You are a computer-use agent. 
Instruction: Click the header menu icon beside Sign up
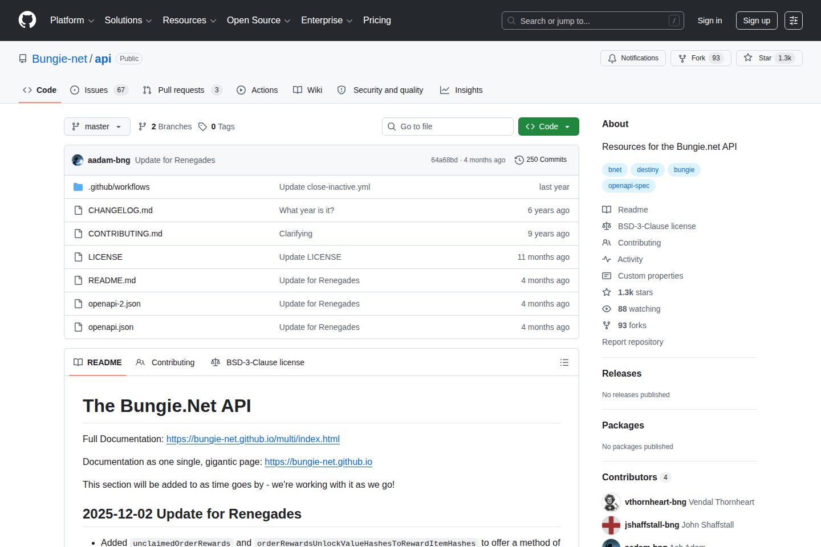793,21
